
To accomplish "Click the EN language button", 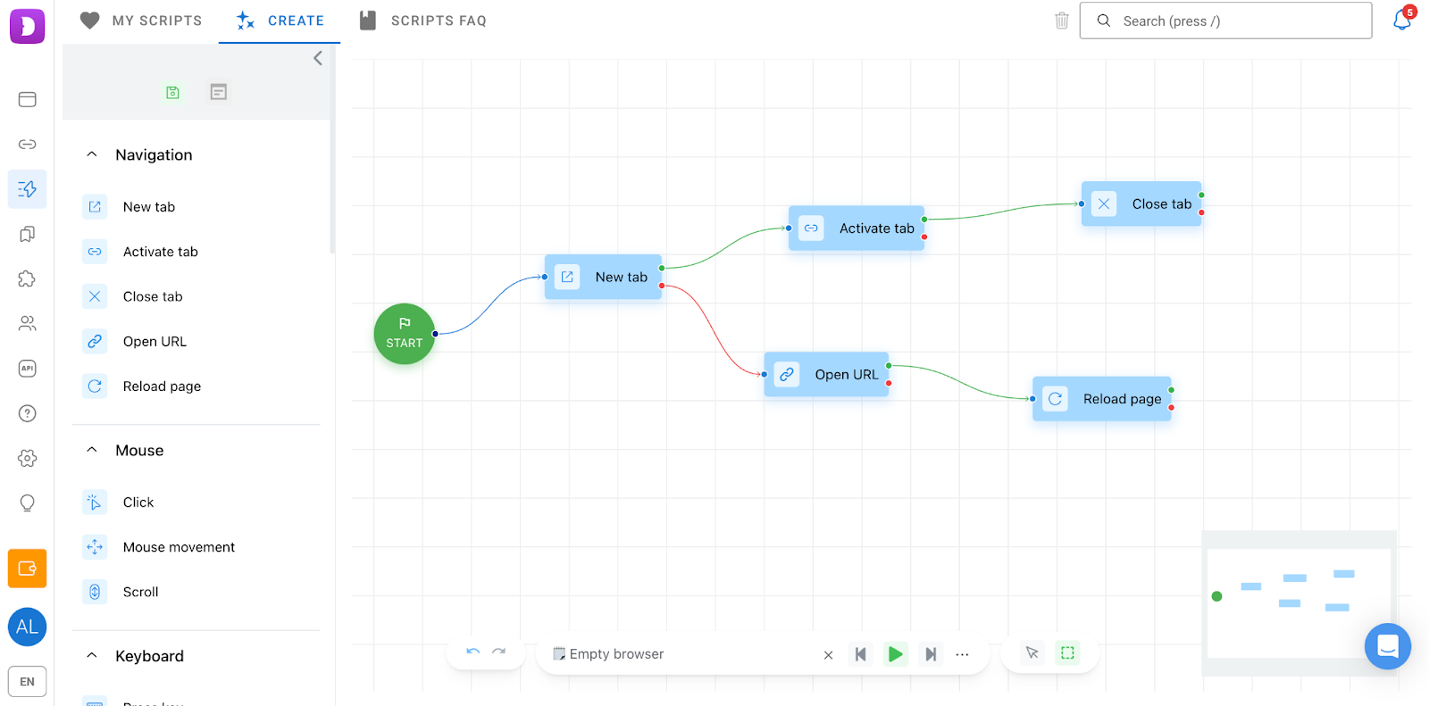I will [28, 681].
